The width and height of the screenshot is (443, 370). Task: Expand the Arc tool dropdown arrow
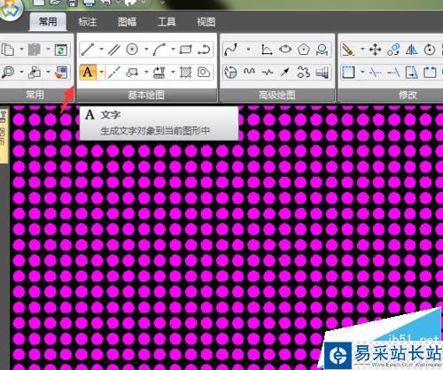point(173,49)
